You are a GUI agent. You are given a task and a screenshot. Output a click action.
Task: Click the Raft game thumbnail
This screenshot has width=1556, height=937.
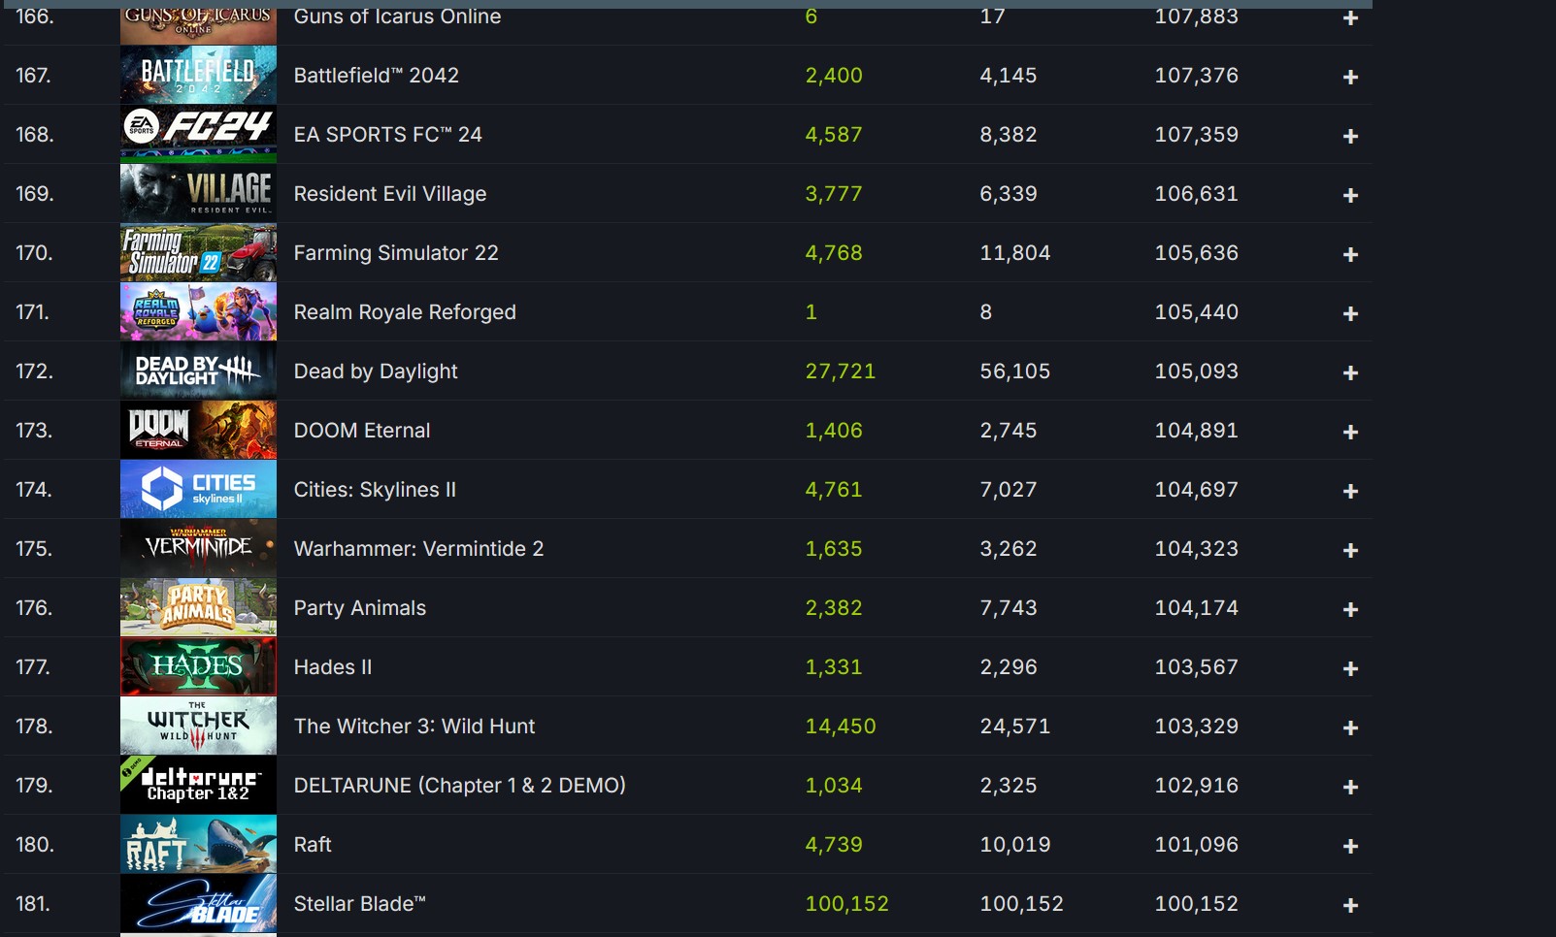pos(198,844)
